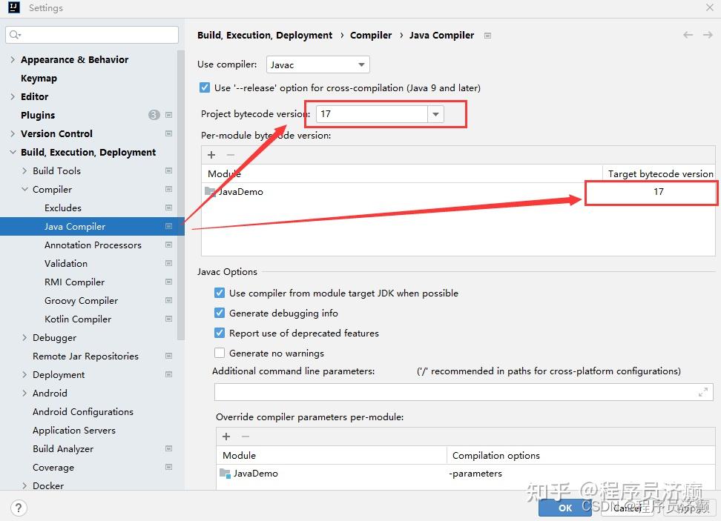Click the back navigation arrow icon
Image resolution: width=721 pixels, height=521 pixels.
[688, 35]
